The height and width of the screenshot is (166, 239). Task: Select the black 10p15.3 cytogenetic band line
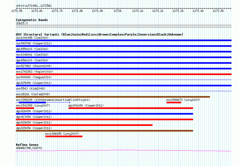[x=124, y=26]
